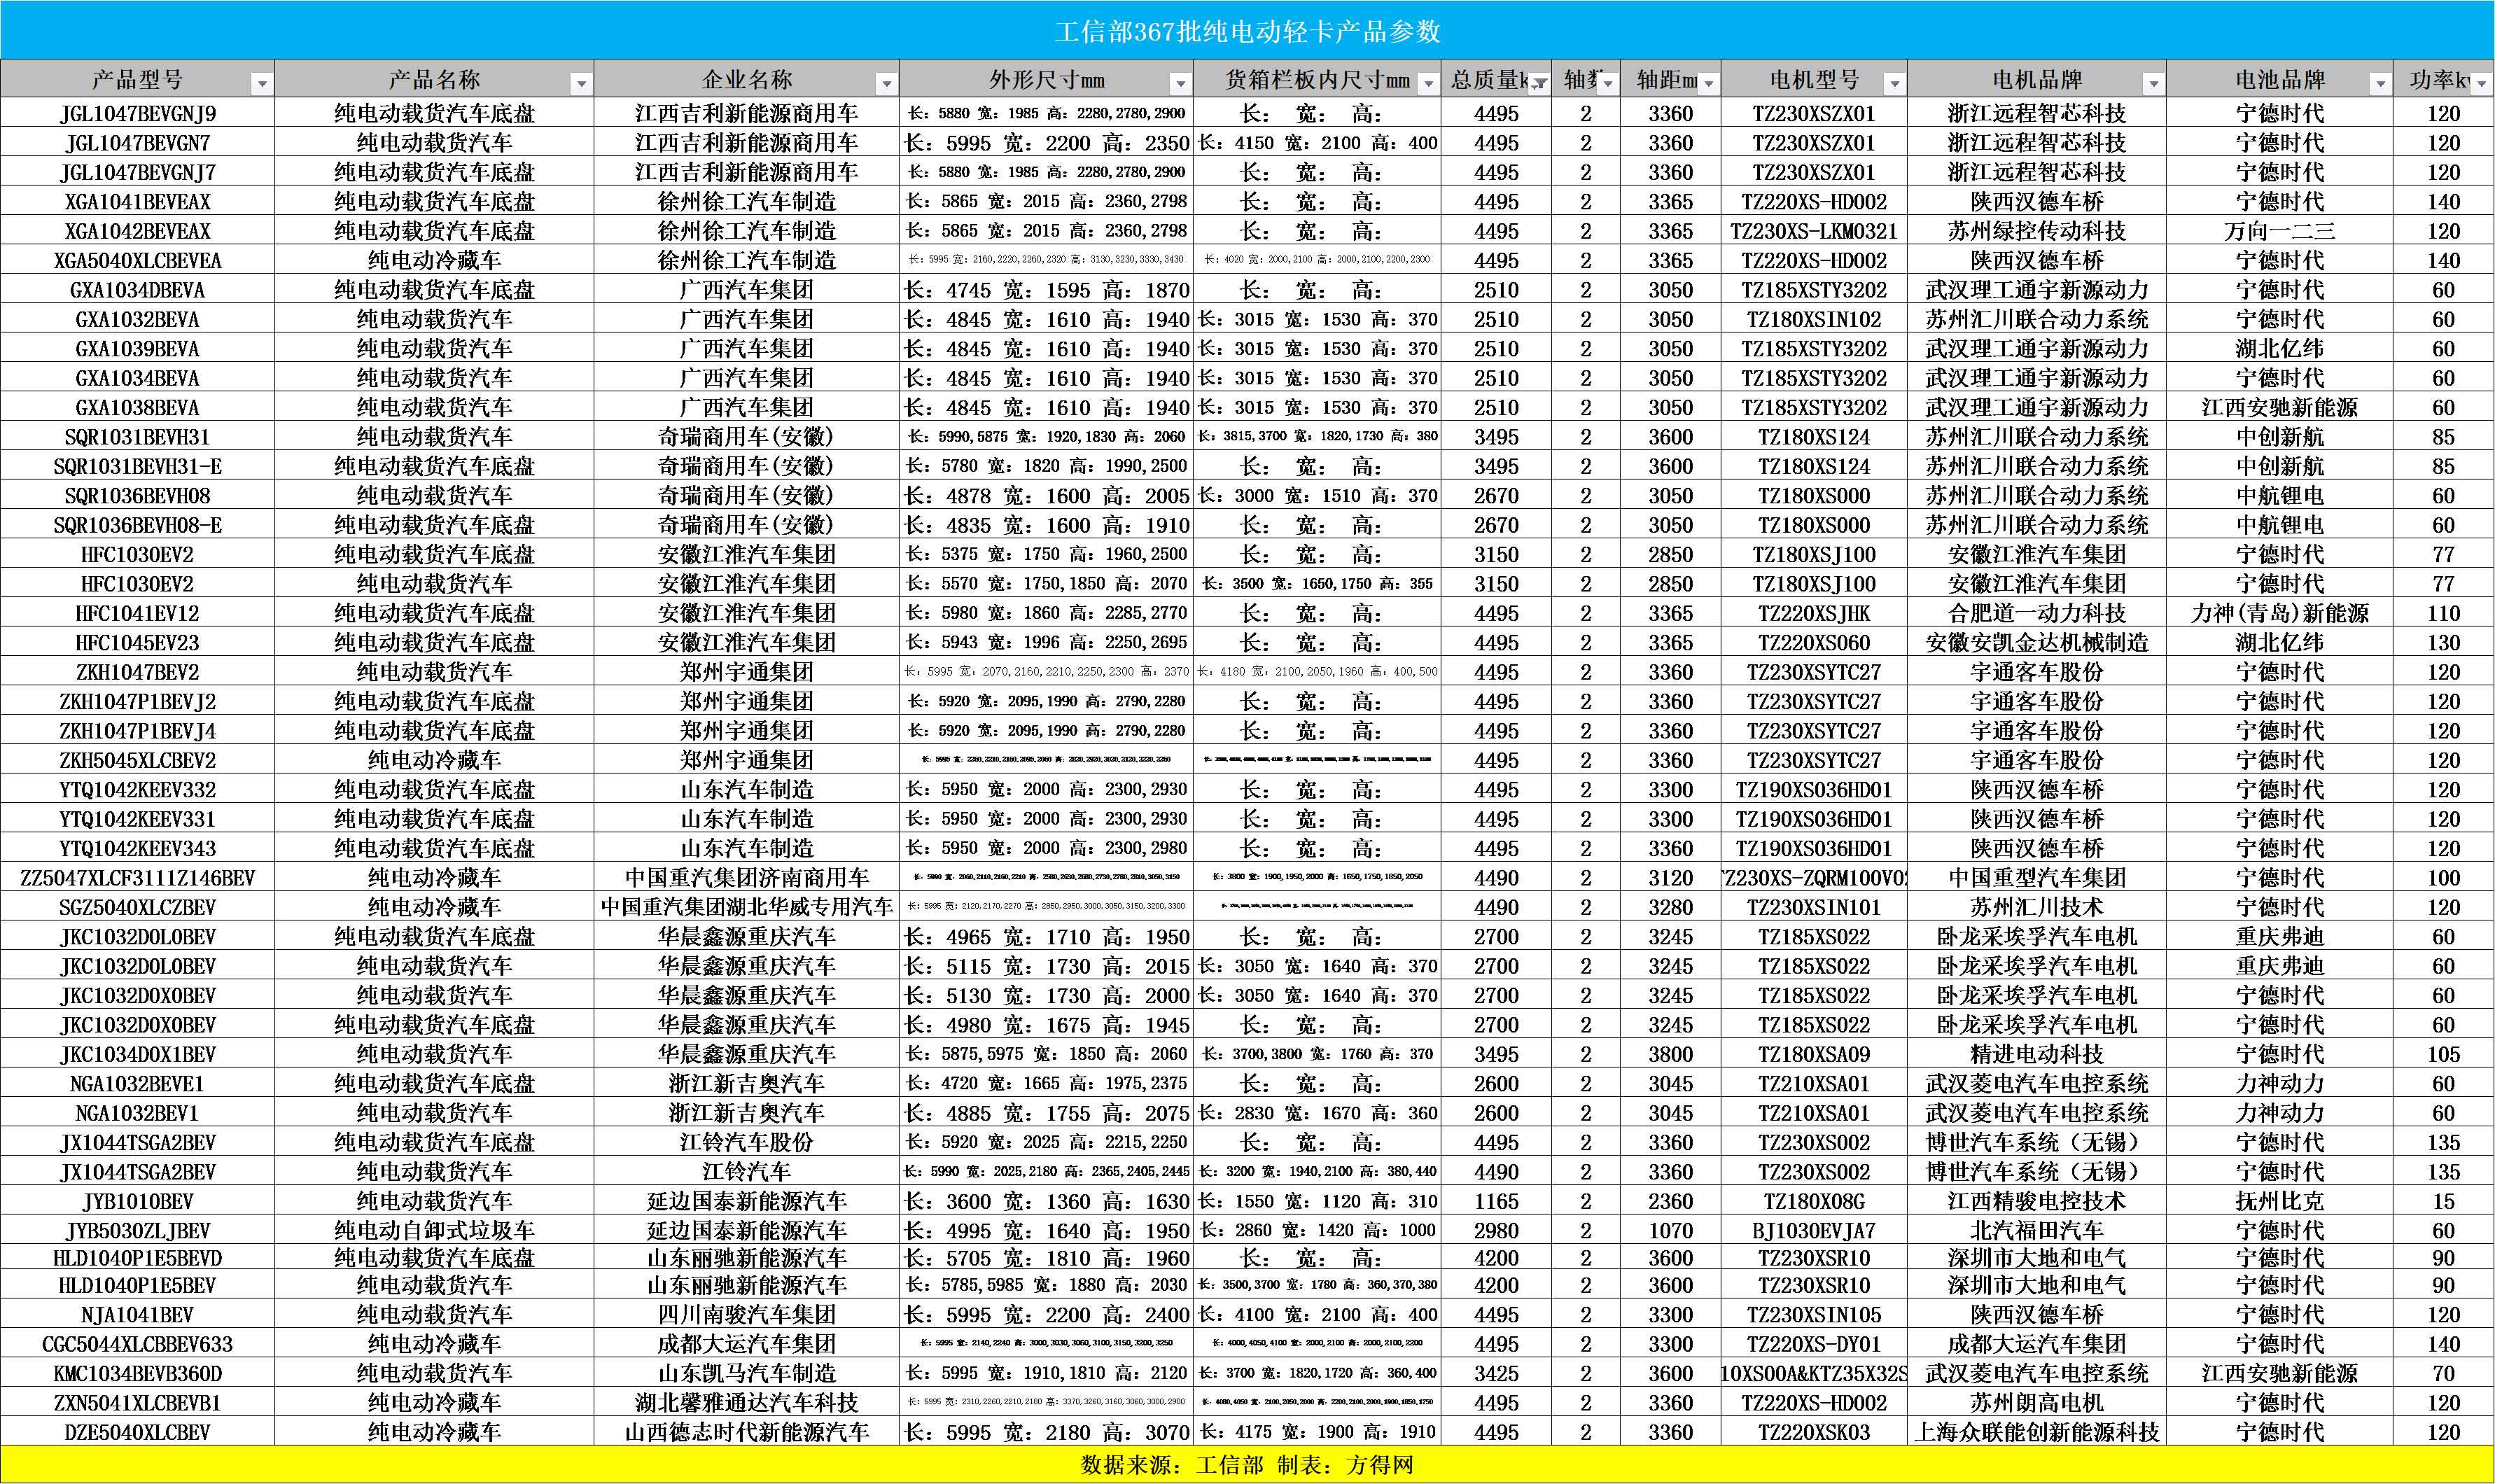This screenshot has height=1484, width=2495.
Task: Open the 产品型号 column filter dropdown
Action: (262, 84)
